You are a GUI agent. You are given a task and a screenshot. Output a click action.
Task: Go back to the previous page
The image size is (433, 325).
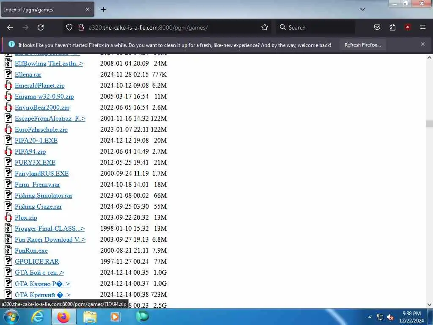[x=10, y=28]
